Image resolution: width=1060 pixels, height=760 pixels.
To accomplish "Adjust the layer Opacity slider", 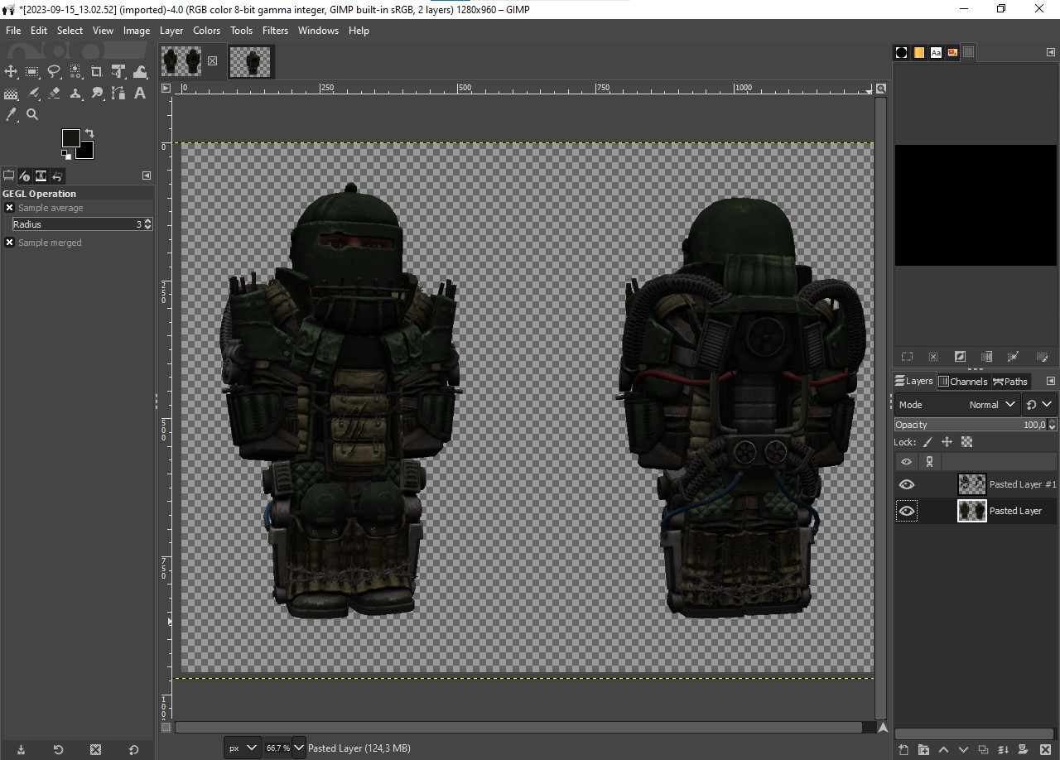I will 971,425.
